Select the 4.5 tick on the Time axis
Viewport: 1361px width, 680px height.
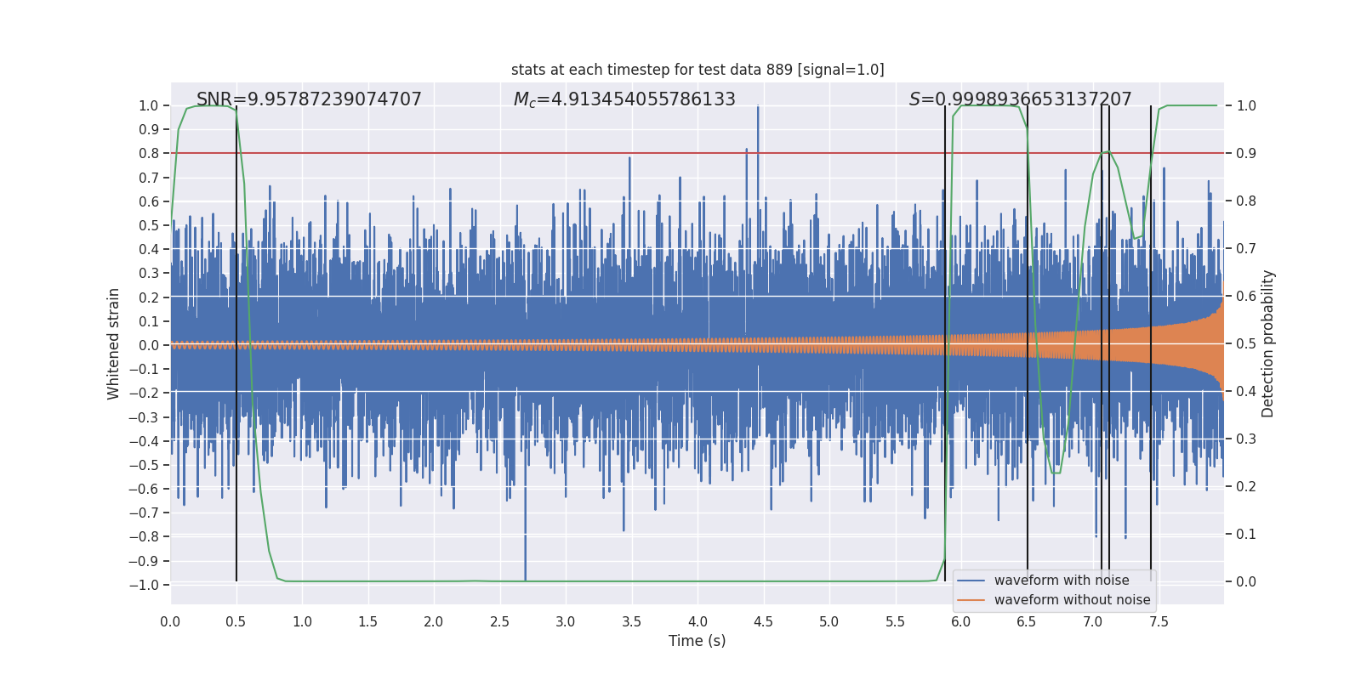[x=763, y=621]
